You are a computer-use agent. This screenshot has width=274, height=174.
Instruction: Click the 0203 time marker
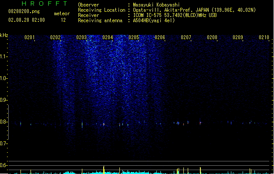[x=81, y=37]
